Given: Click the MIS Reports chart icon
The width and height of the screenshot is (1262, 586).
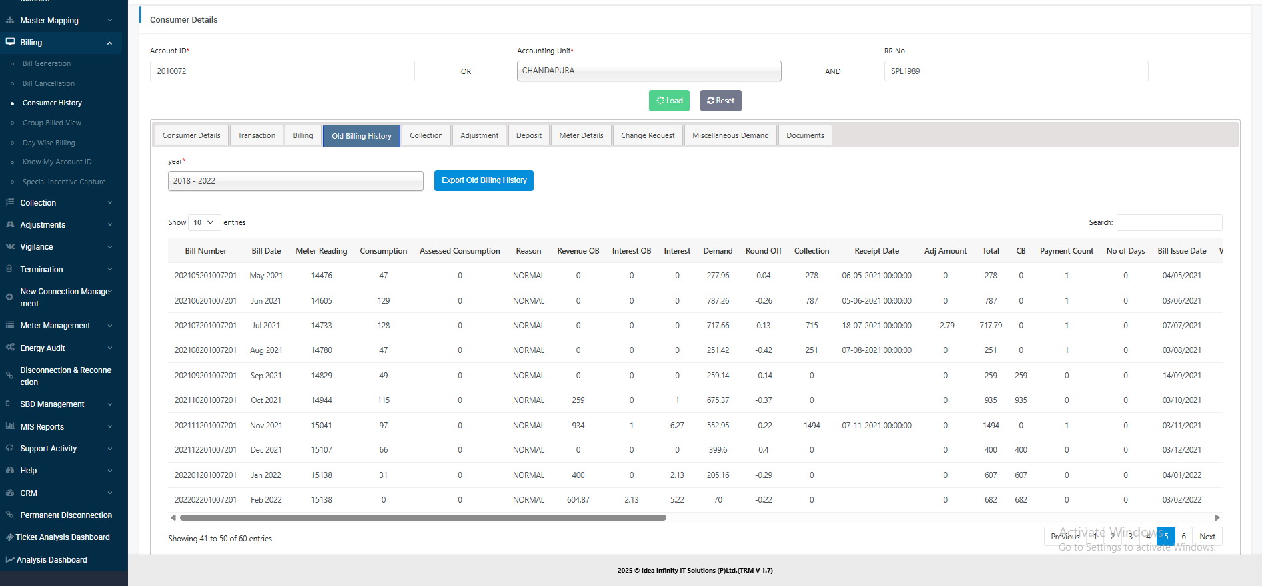Looking at the screenshot, I should tap(10, 426).
